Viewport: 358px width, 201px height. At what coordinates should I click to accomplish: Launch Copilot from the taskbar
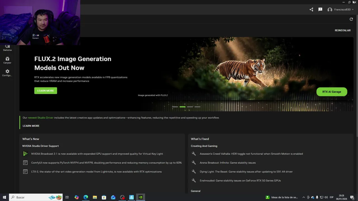[77, 197]
